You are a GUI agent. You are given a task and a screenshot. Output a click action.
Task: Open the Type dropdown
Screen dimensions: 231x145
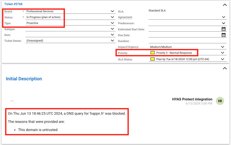point(112,23)
